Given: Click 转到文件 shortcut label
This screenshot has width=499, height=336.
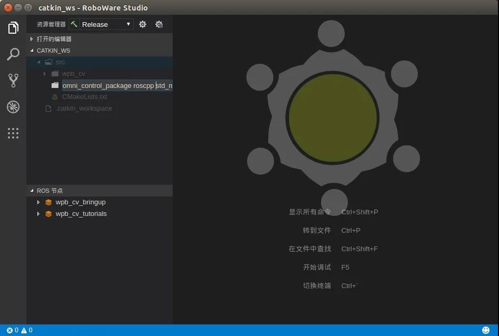Looking at the screenshot, I should [317, 230].
